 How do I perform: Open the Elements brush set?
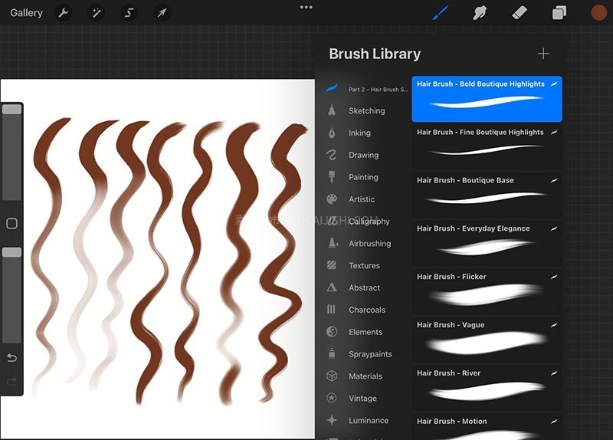[367, 332]
